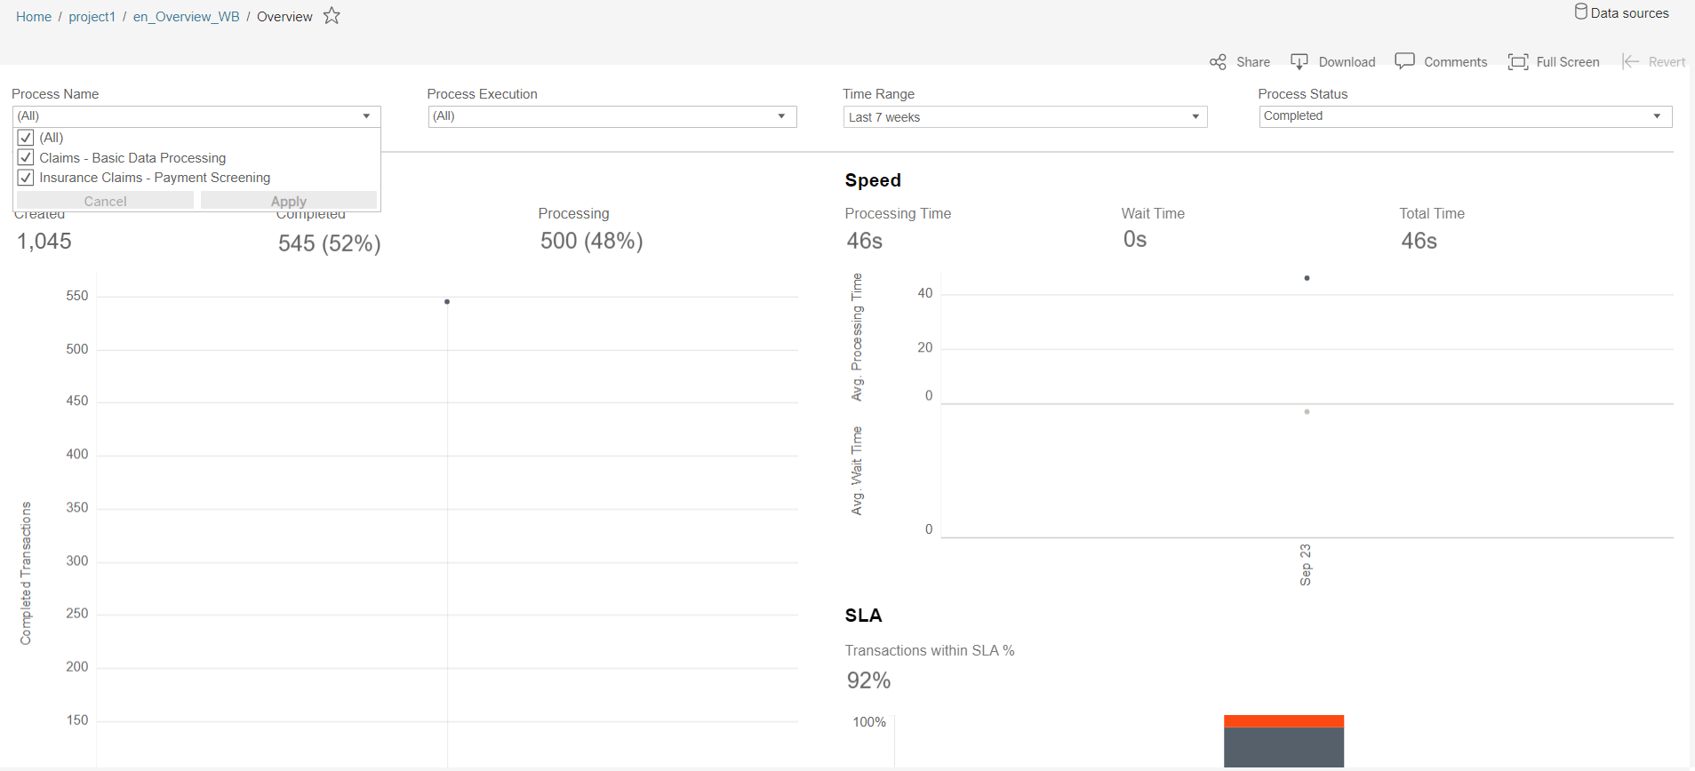Image resolution: width=1695 pixels, height=771 pixels.
Task: Uncheck the (All) process name checkbox
Action: pyautogui.click(x=26, y=138)
